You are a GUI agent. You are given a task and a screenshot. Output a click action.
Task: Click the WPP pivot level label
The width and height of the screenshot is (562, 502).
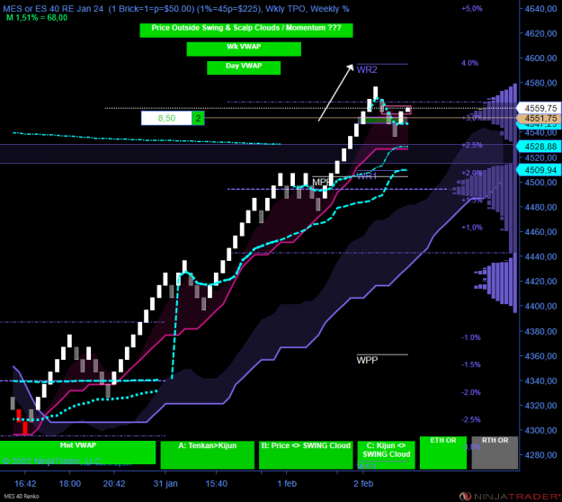point(367,360)
